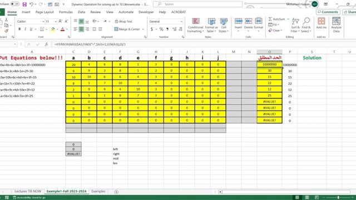Apply Bold formatting
The height and width of the screenshot is (200, 356).
[19, 29]
